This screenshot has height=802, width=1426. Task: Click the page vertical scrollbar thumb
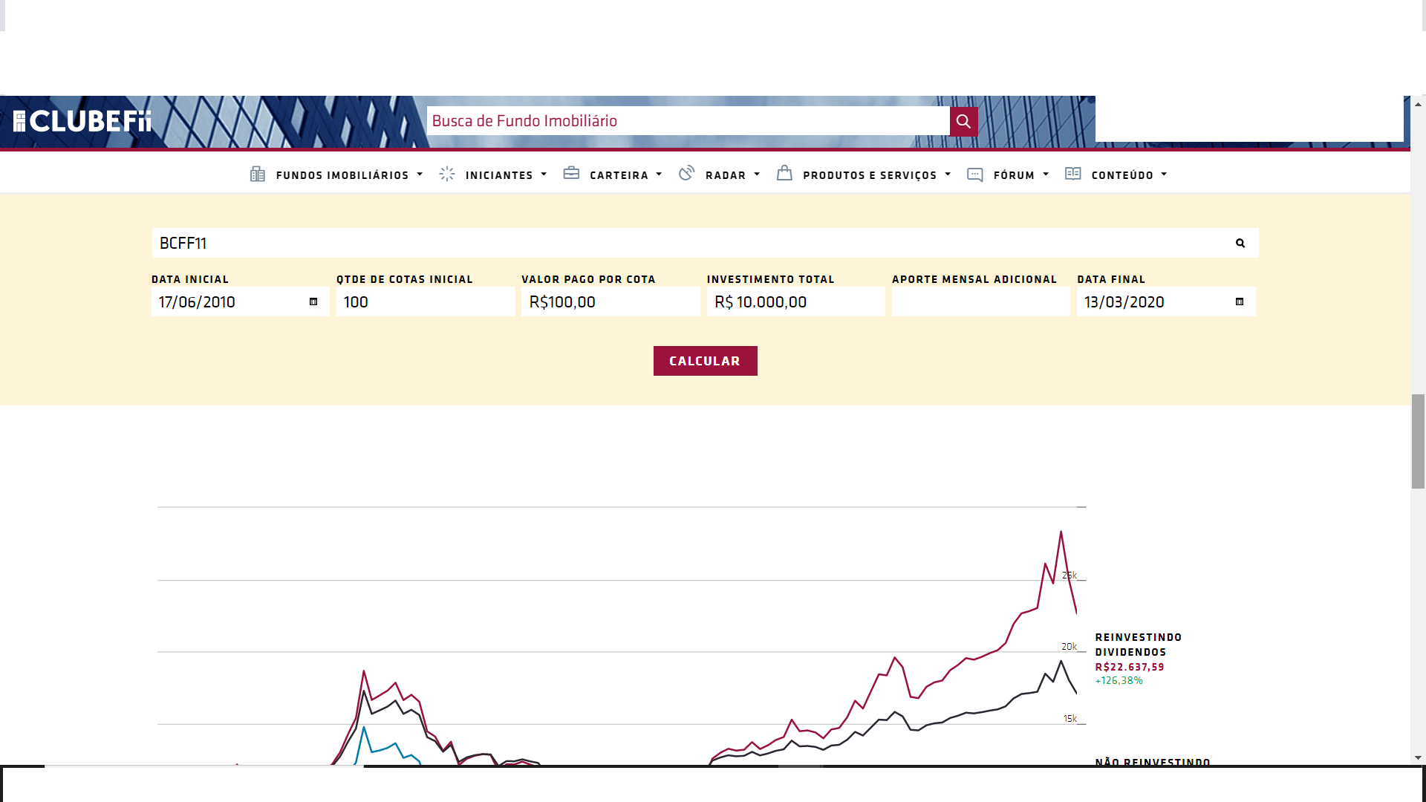click(x=1418, y=441)
